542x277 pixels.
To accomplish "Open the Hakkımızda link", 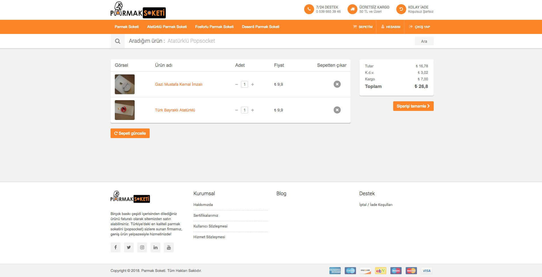I will coord(203,205).
